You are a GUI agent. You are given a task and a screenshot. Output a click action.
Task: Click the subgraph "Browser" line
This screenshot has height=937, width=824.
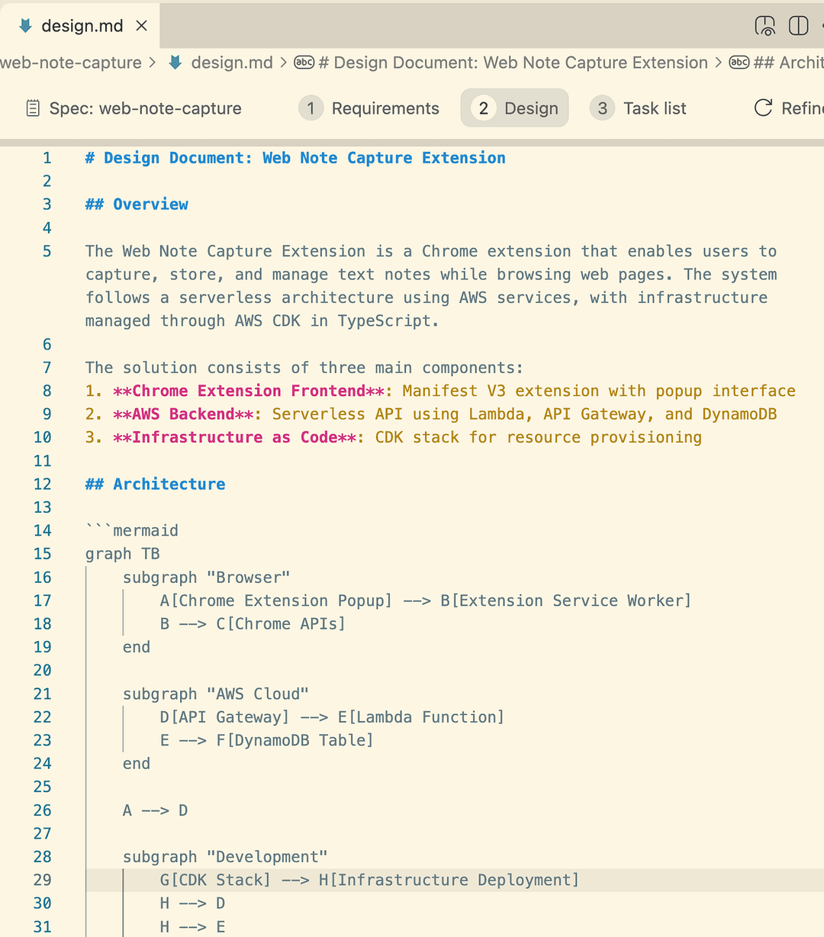tap(206, 577)
